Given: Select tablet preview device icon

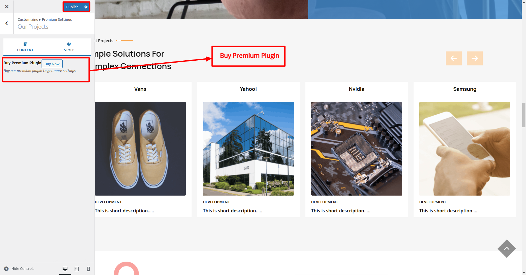Looking at the screenshot, I should (77, 269).
